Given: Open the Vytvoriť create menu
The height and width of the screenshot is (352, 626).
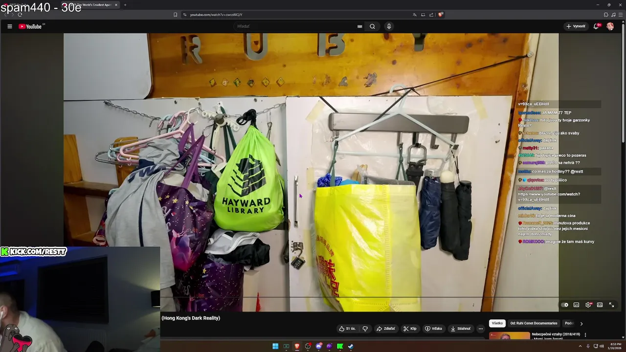Looking at the screenshot, I should (x=576, y=26).
